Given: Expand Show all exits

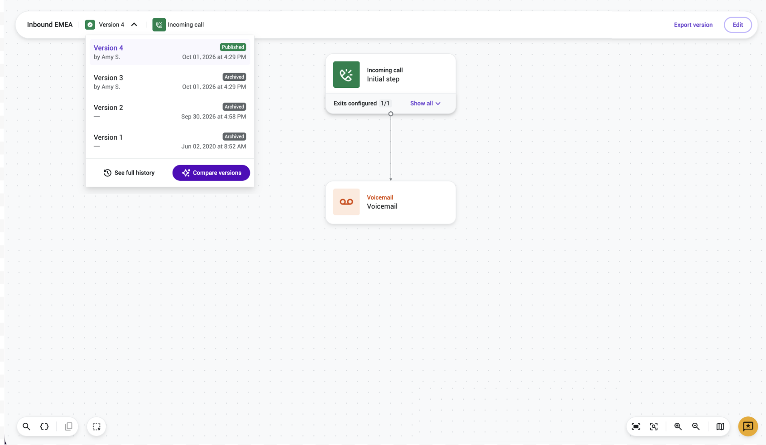Looking at the screenshot, I should [425, 103].
